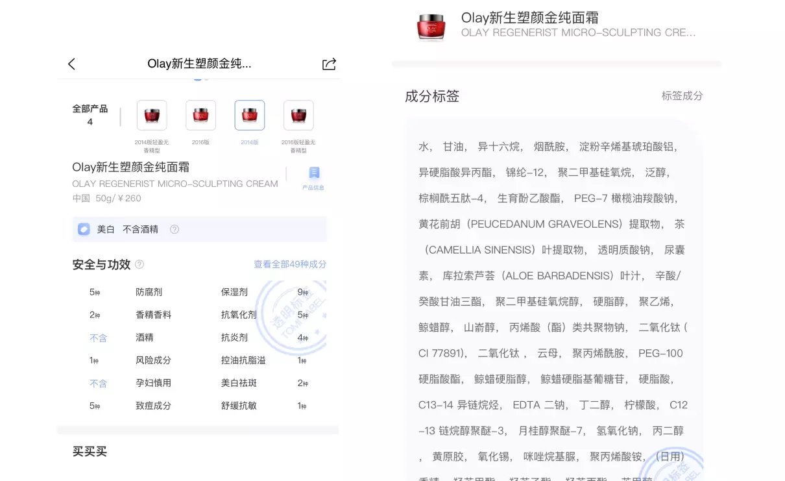Tap ingredient 锦纶-12
The height and width of the screenshot is (481, 785).
[525, 173]
